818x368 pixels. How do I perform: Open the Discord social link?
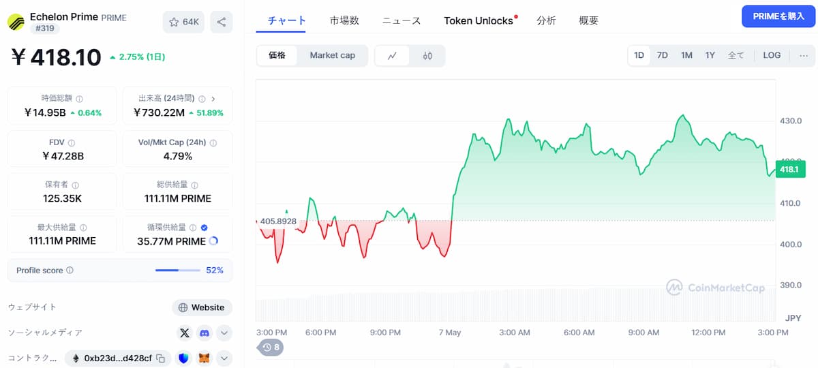(x=204, y=333)
